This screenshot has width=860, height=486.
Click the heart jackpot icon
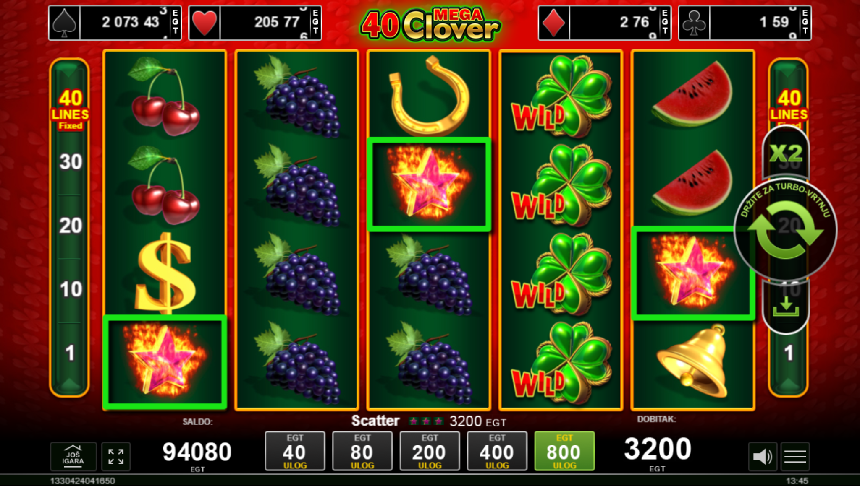205,23
